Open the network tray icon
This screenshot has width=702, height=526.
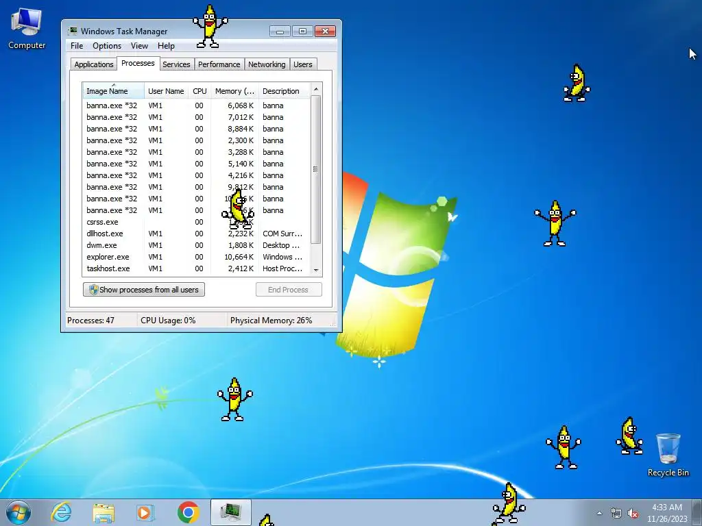click(x=616, y=513)
